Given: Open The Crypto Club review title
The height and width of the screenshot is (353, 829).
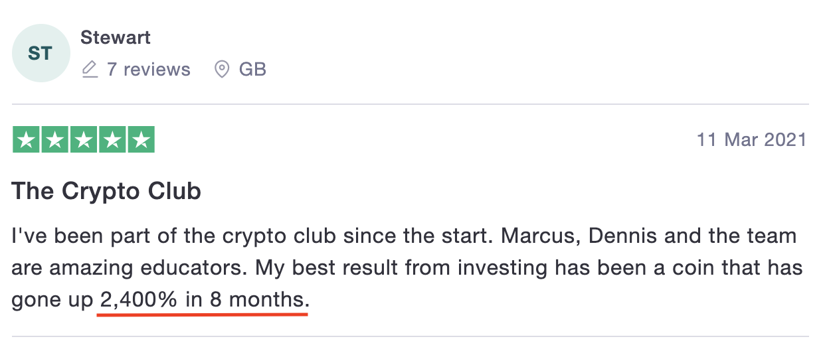Looking at the screenshot, I should point(106,192).
